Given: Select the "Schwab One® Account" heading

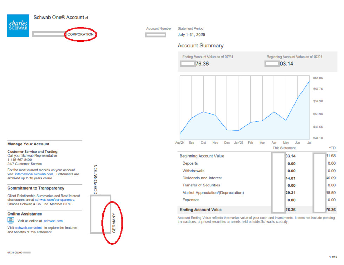Looking at the screenshot, I should [59, 17].
